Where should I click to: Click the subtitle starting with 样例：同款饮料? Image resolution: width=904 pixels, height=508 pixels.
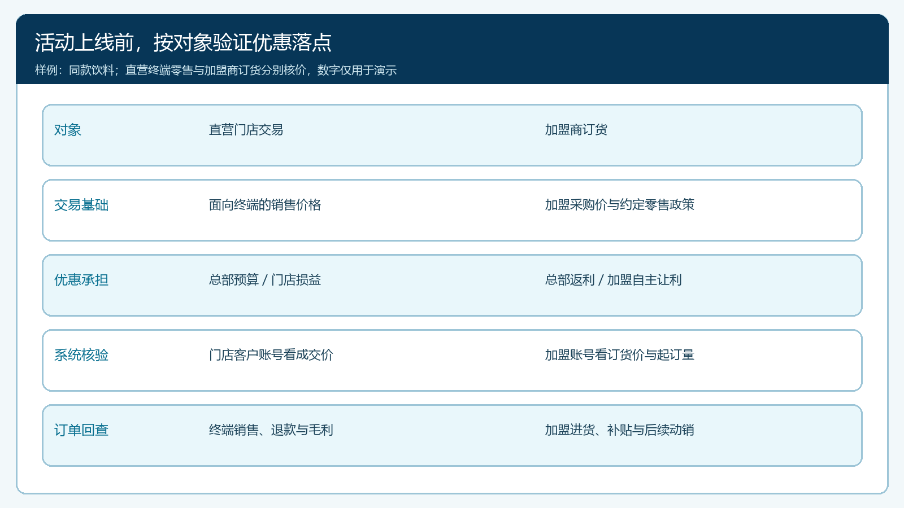216,70
